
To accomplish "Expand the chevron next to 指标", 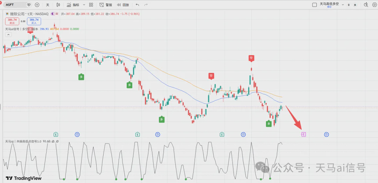I will click(84, 5).
